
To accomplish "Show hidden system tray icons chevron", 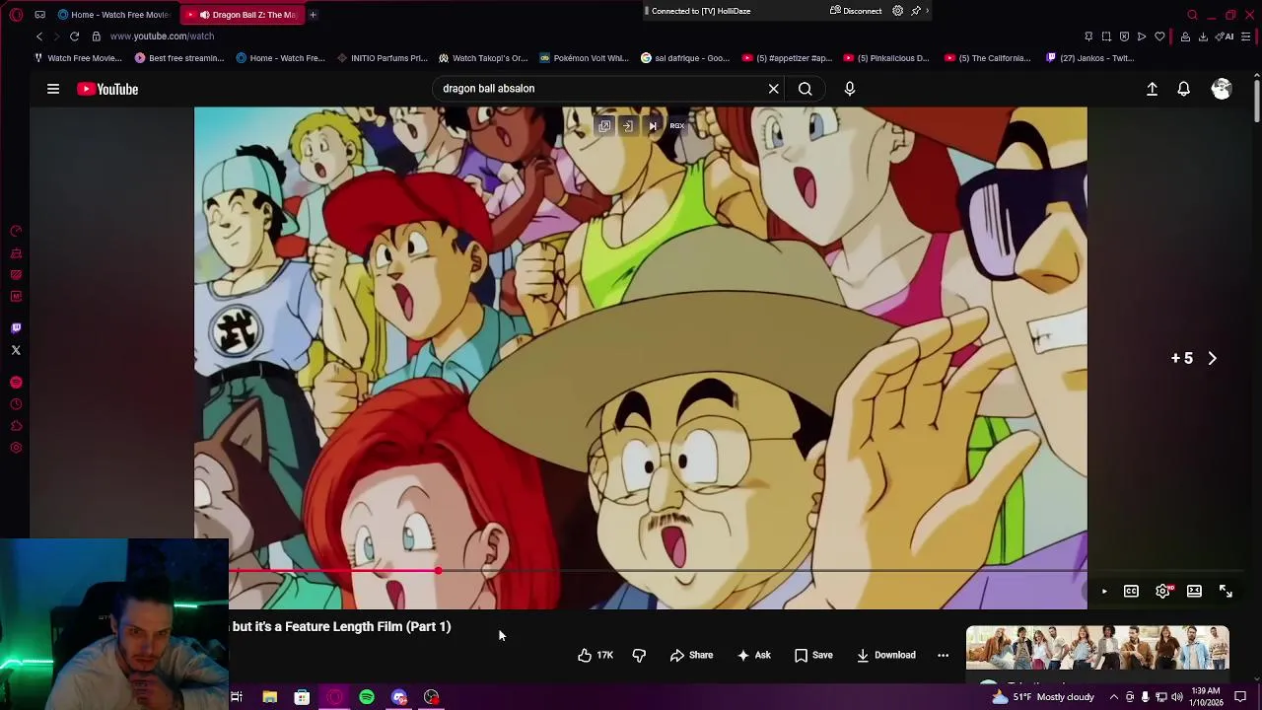I will 1114,697.
